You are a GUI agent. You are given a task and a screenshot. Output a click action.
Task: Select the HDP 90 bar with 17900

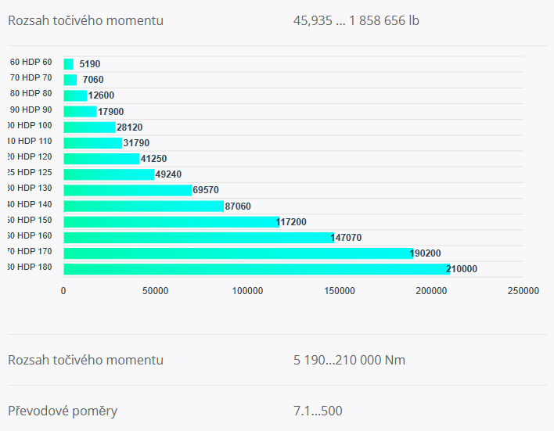point(80,111)
